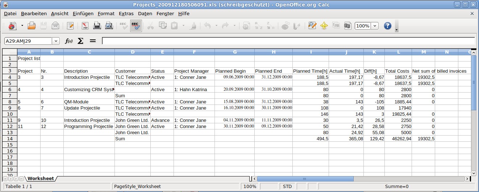Image resolution: width=479 pixels, height=192 pixels.
Task: Click the Print icon in toolbar
Action: point(97,26)
